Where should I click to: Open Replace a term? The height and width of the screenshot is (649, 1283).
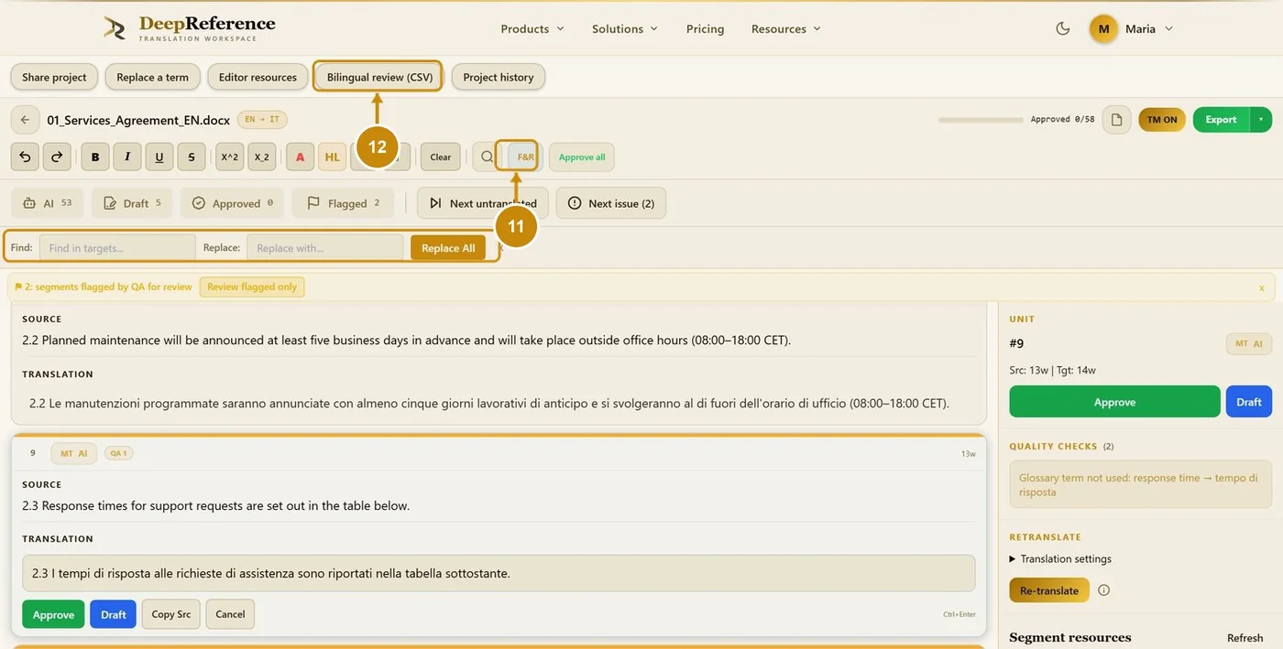152,77
